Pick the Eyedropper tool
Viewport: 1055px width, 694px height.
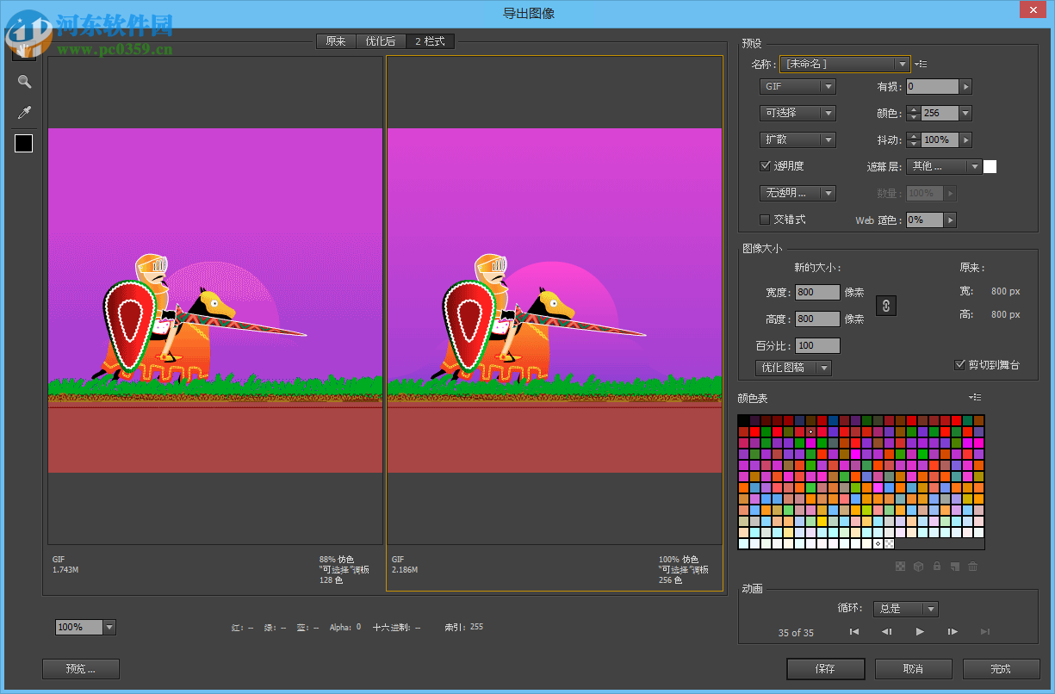point(23,112)
